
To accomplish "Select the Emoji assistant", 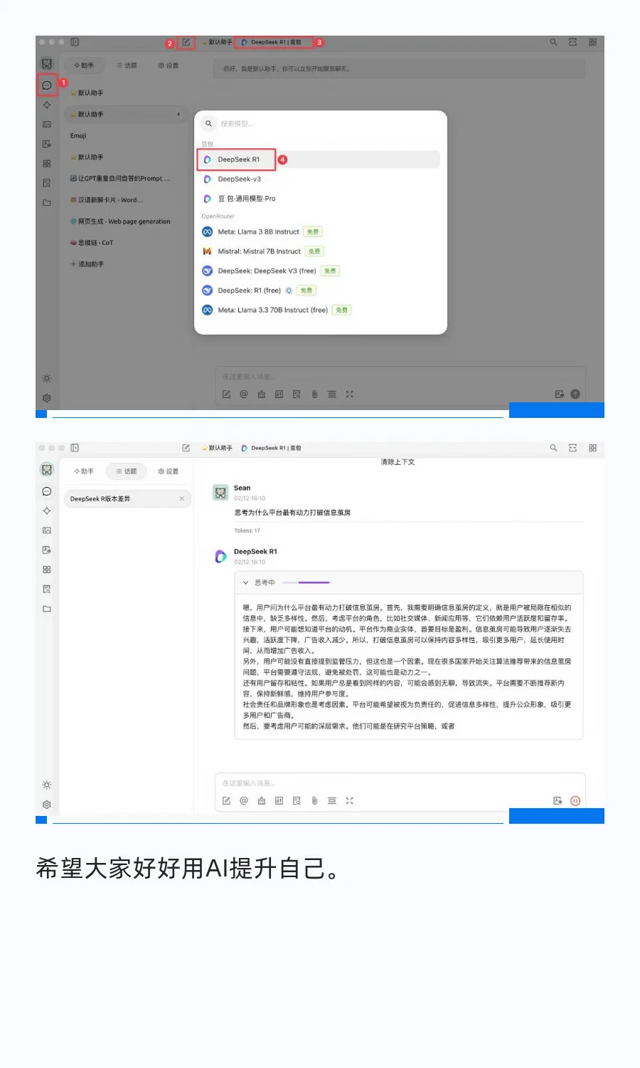I will click(78, 135).
